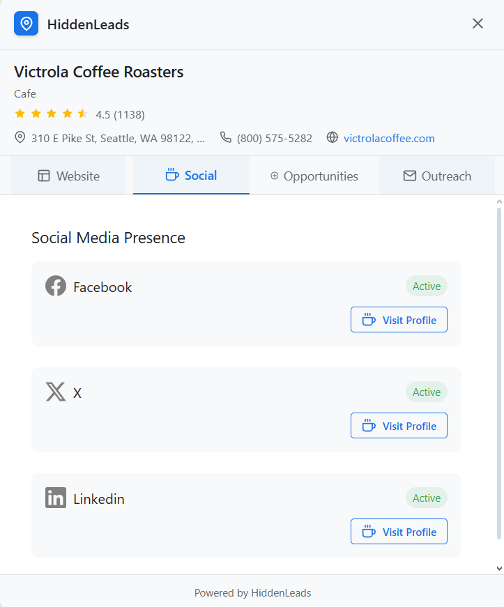Click the phone receiver icon beside the number
Image resolution: width=504 pixels, height=607 pixels.
[225, 137]
